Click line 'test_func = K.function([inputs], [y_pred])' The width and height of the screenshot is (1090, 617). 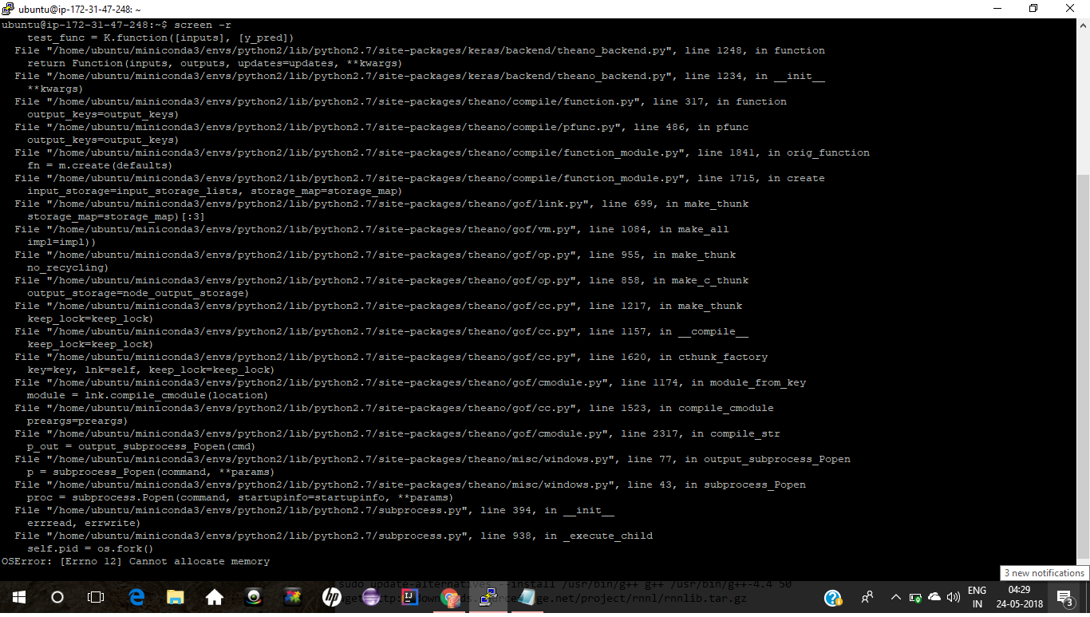(160, 38)
